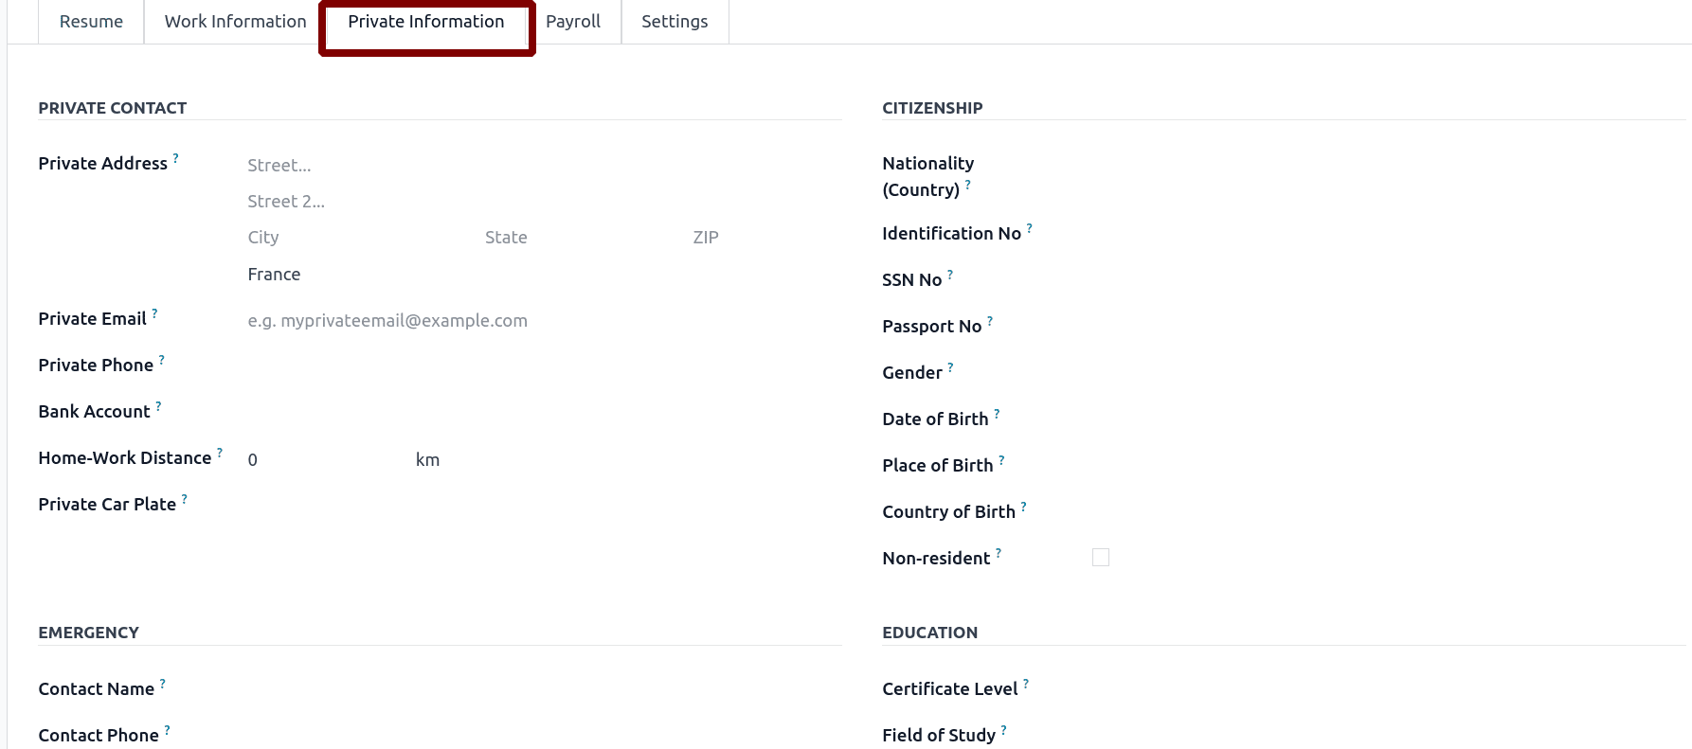
Task: Click the ZIP input field
Action: [765, 238]
